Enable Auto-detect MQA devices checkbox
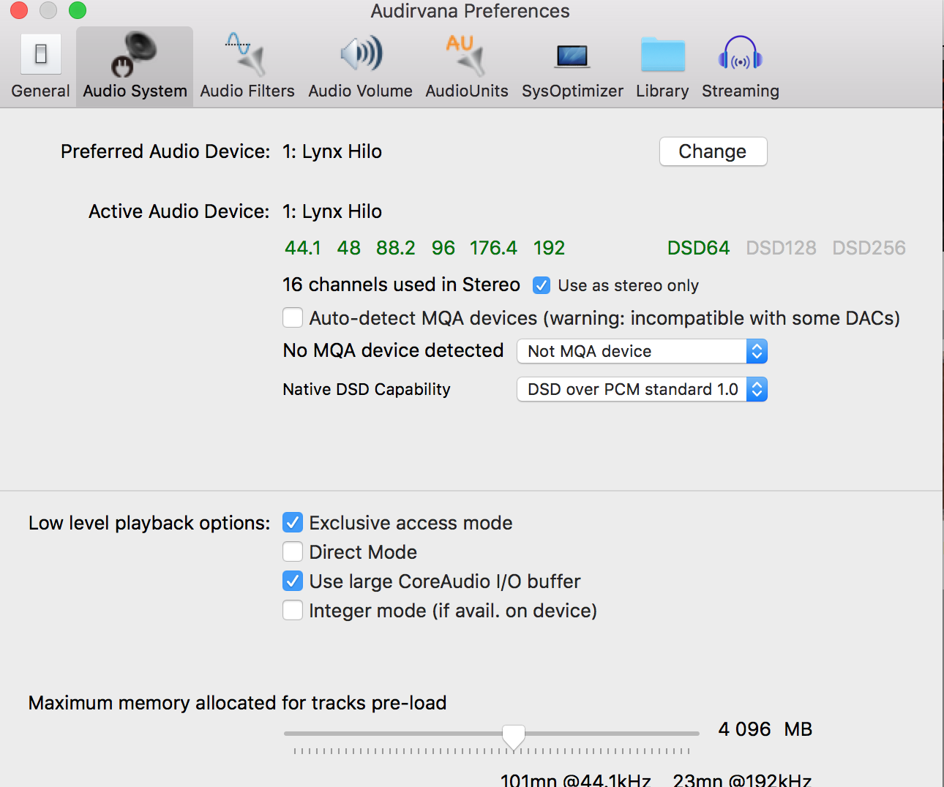The image size is (944, 787). [293, 318]
